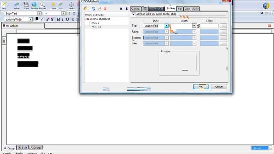The height and width of the screenshot is (154, 274).
Task: Switch to the General tab
Action: point(136,9)
